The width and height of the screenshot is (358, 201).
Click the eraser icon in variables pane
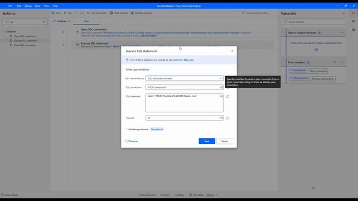313,188
